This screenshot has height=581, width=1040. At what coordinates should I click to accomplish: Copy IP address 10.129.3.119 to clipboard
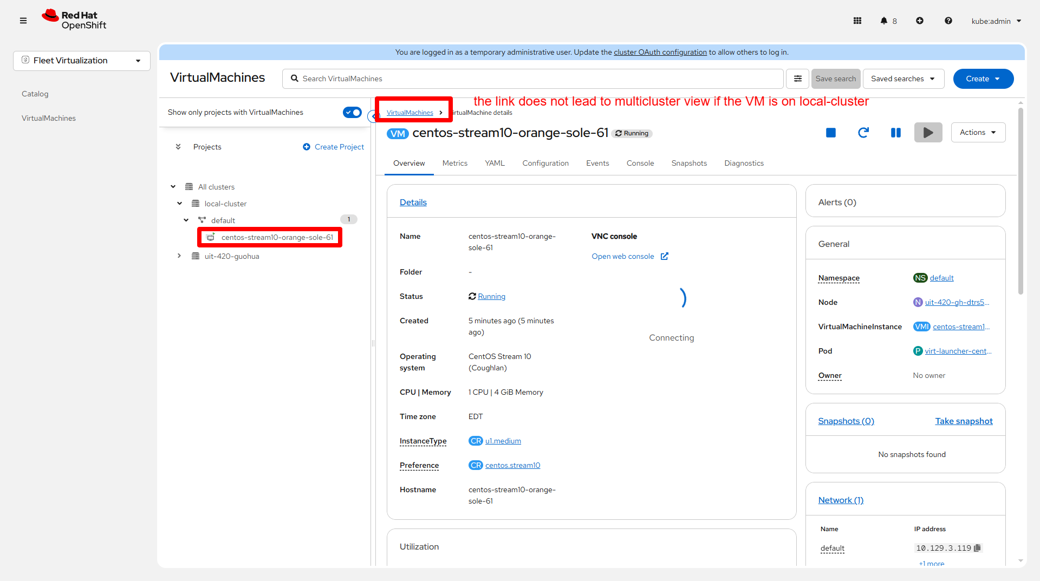[x=978, y=548]
